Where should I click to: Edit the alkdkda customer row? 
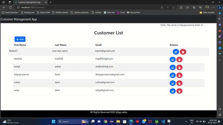click(172, 60)
